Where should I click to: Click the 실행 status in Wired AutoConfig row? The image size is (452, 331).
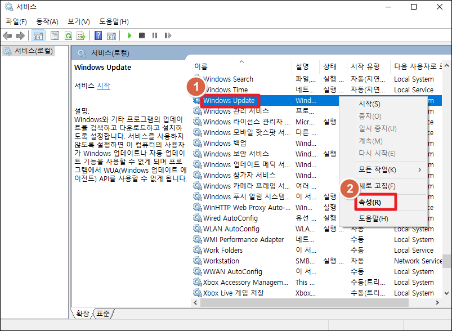[330, 218]
